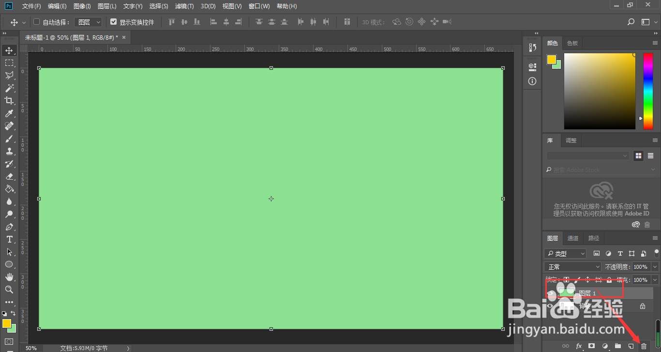Select the Brush tool
The width and height of the screenshot is (661, 352).
click(9, 138)
